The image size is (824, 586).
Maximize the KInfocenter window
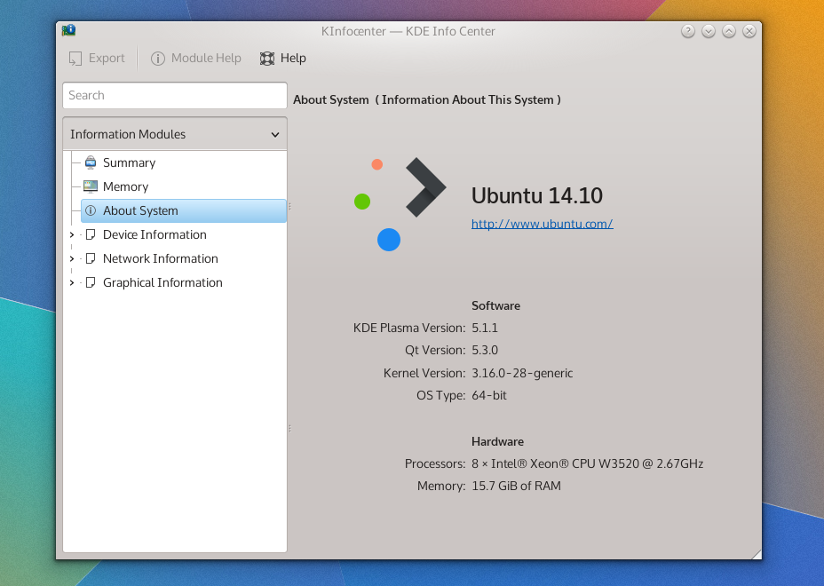(x=729, y=32)
